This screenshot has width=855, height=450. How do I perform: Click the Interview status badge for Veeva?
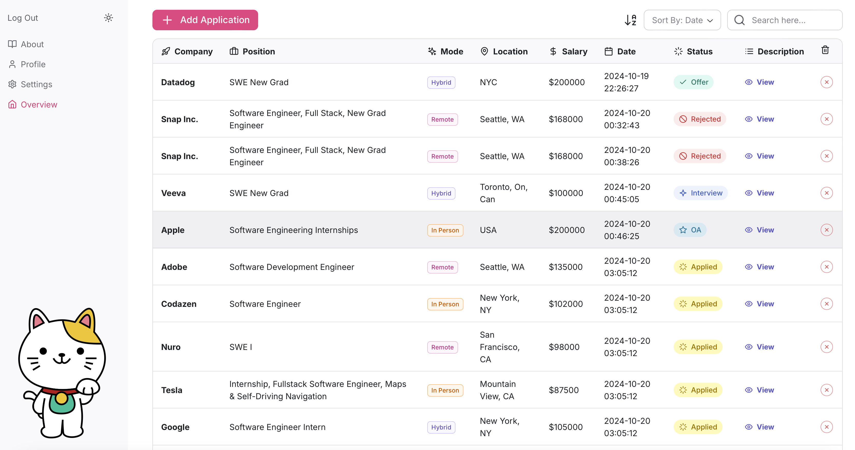coord(700,193)
